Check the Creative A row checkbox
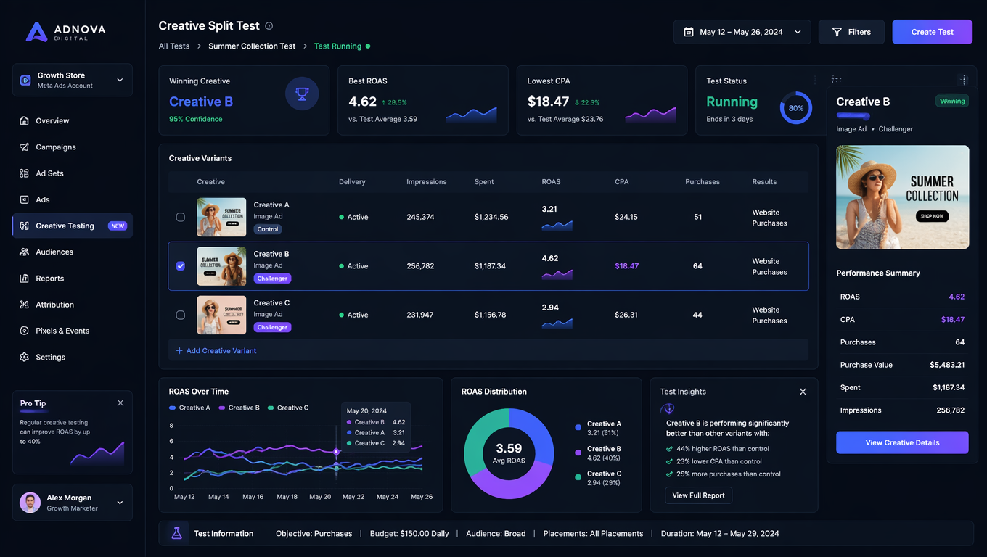Image resolution: width=987 pixels, height=557 pixels. 181,217
